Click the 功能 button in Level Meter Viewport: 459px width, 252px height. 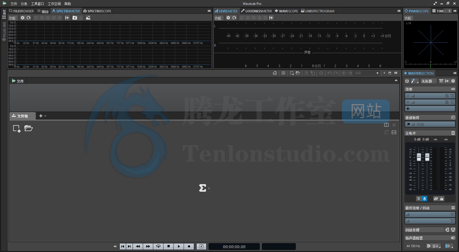click(218, 18)
